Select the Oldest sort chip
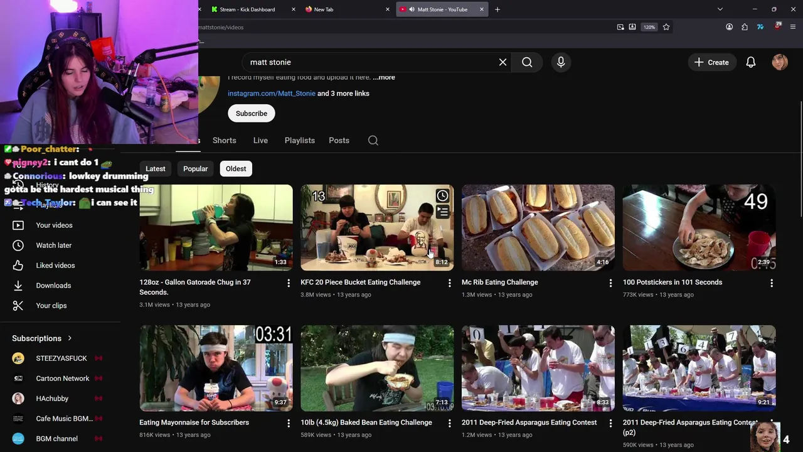803x452 pixels. tap(236, 169)
